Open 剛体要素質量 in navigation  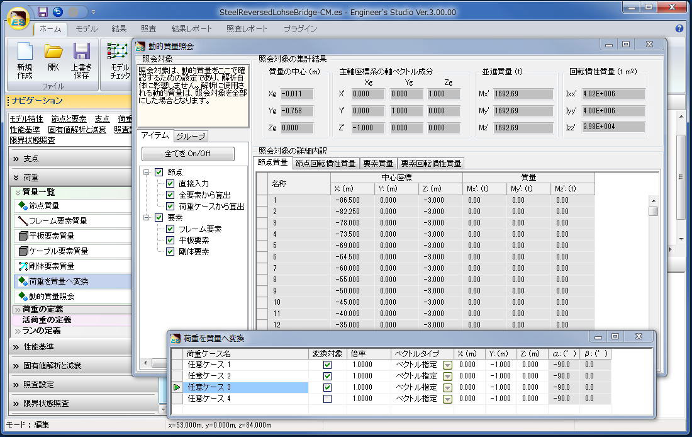tap(73, 266)
